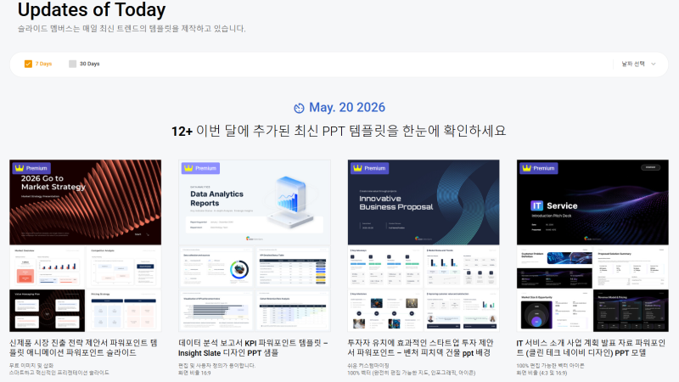
Task: Open the Innovative Business Proposal cover thumbnail
Action: point(424,202)
